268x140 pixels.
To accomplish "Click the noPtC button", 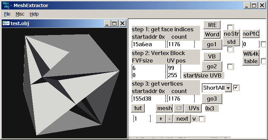I will point(251,34).
